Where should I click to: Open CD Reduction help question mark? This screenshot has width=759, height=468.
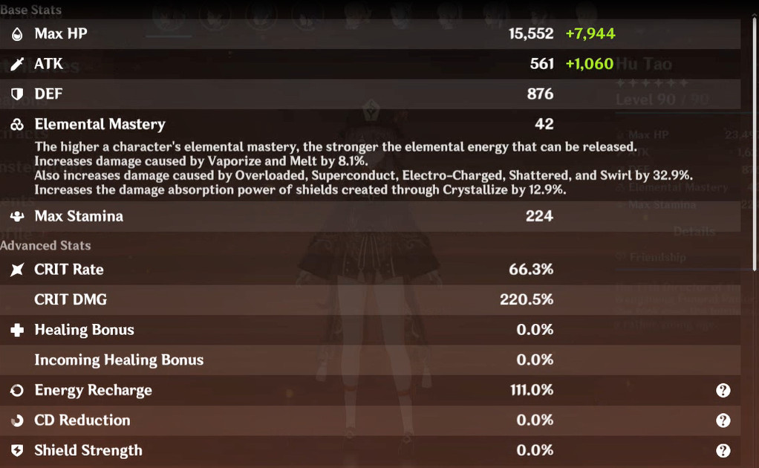[x=723, y=420]
